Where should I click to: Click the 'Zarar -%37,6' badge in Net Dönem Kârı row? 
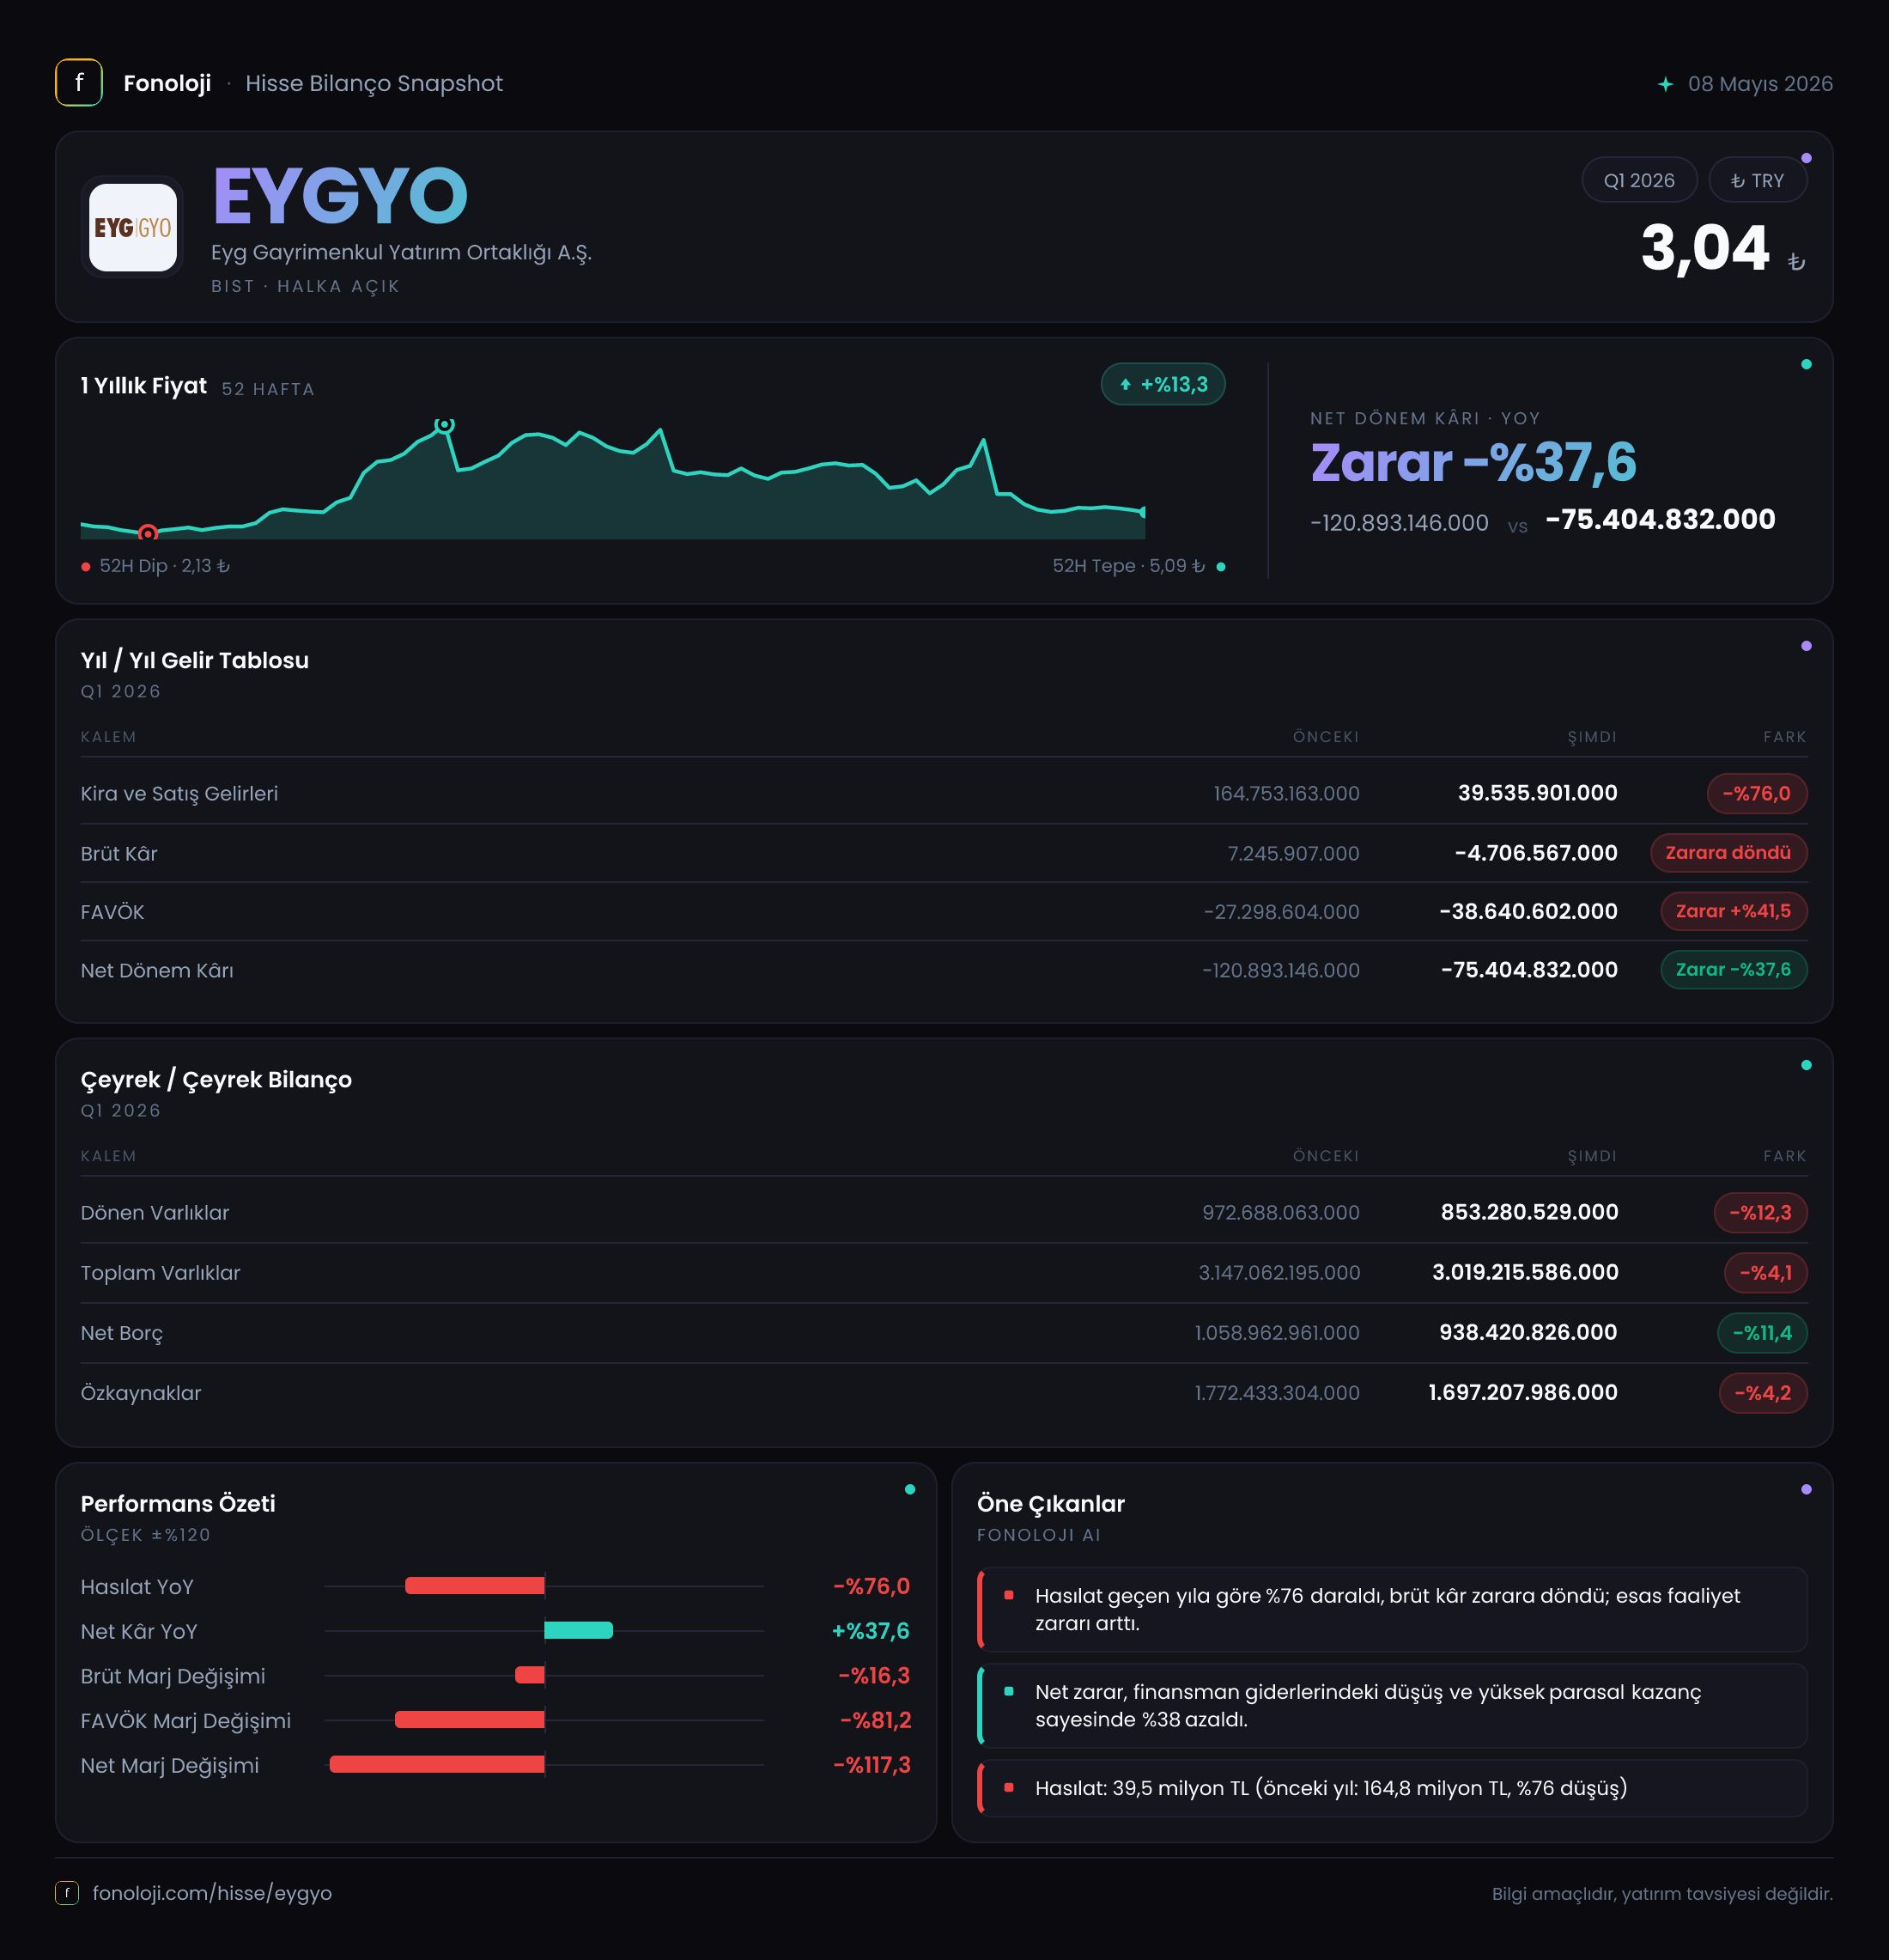click(x=1733, y=969)
